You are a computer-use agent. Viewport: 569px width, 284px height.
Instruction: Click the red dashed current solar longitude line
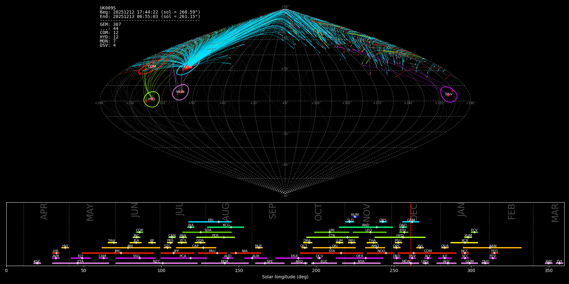click(411, 234)
